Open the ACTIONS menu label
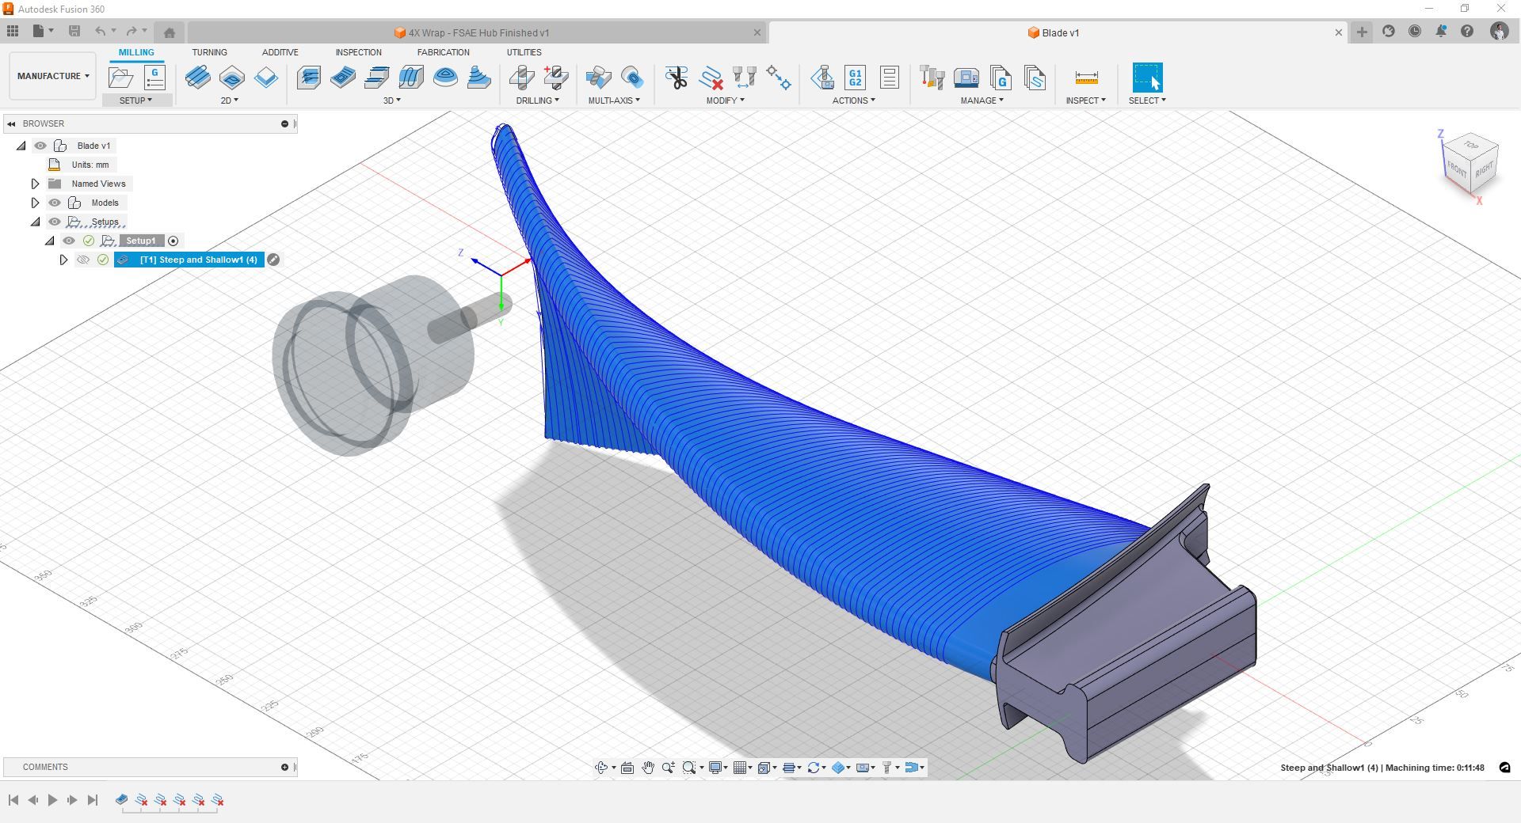The width and height of the screenshot is (1521, 823). (x=853, y=101)
